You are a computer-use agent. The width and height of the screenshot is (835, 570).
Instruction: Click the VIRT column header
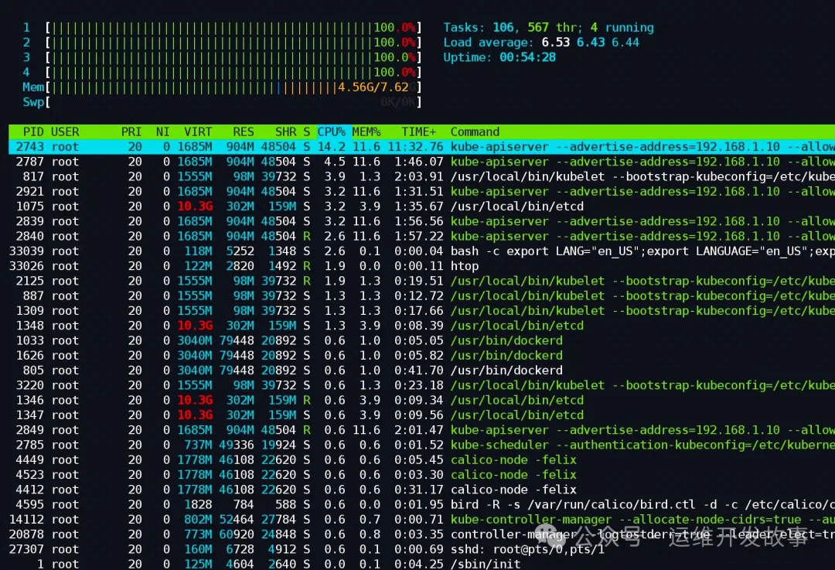click(198, 131)
